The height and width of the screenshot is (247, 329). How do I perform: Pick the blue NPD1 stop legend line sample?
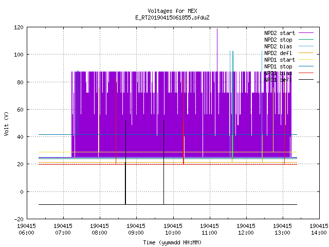click(x=306, y=66)
